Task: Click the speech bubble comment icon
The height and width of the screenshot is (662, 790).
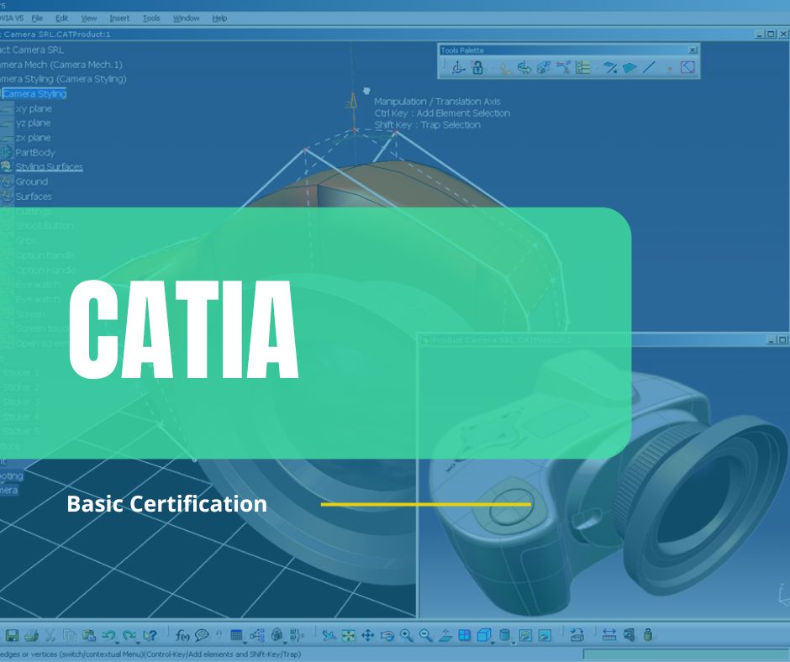Action: (x=202, y=635)
